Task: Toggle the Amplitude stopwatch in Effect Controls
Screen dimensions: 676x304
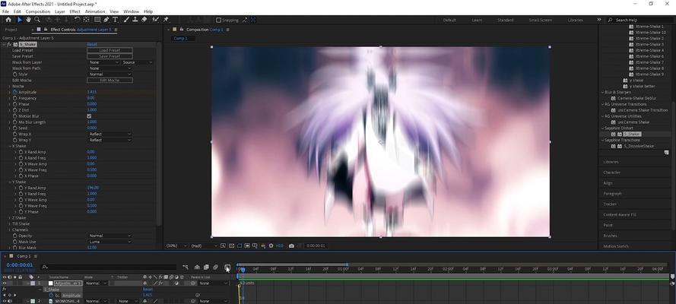Action: 15,92
